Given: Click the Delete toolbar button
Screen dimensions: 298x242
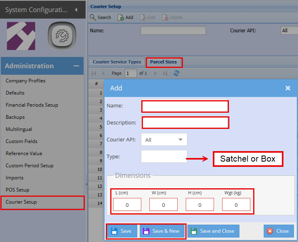Looking at the screenshot, I should click(172, 17).
